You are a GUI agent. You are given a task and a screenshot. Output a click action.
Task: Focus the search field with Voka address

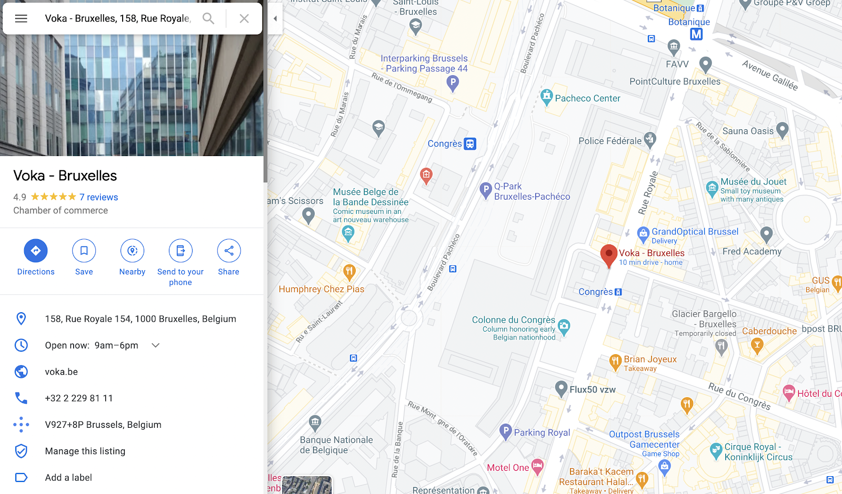click(x=117, y=18)
